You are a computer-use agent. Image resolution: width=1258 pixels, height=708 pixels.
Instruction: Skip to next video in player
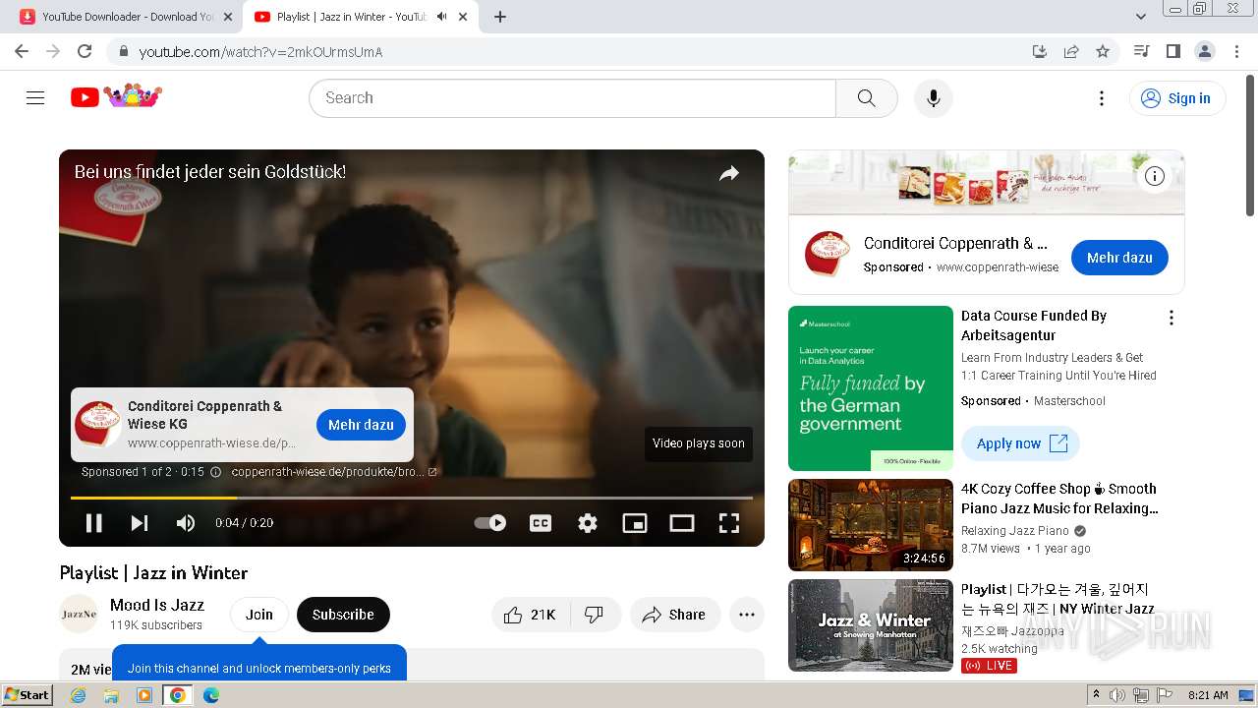[140, 523]
